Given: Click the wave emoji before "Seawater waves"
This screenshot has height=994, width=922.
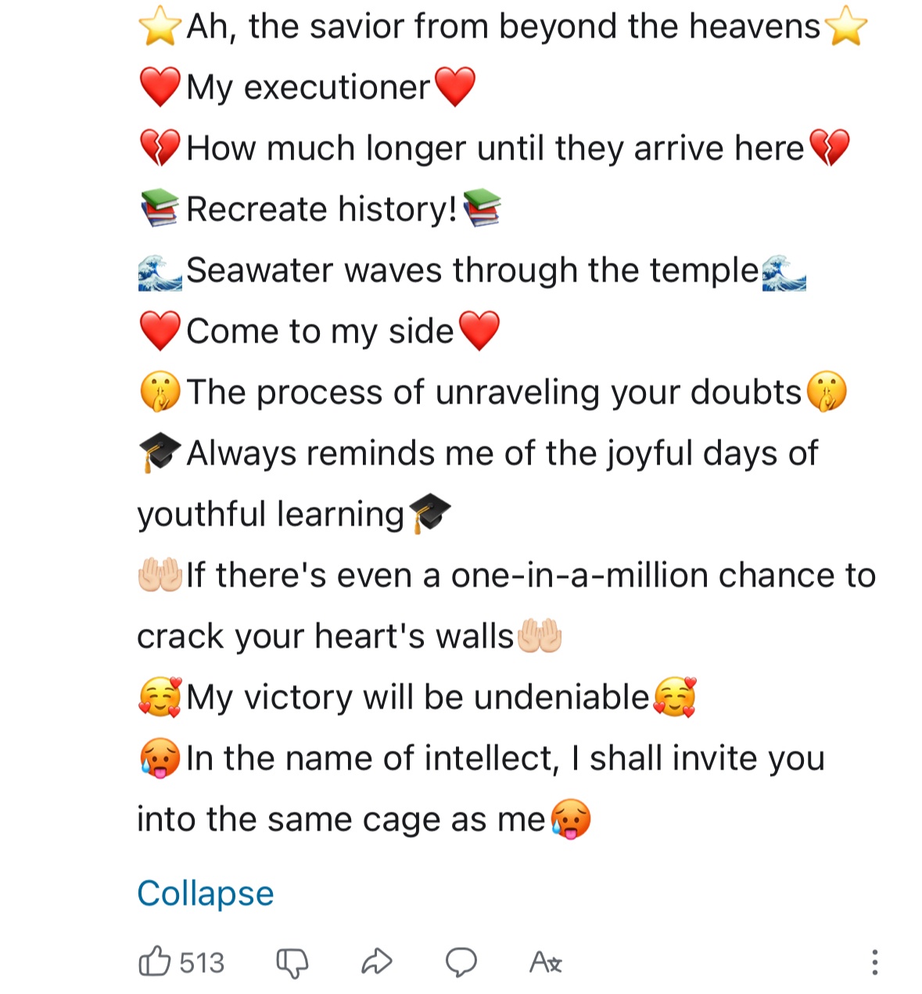Looking at the screenshot, I should [x=160, y=271].
